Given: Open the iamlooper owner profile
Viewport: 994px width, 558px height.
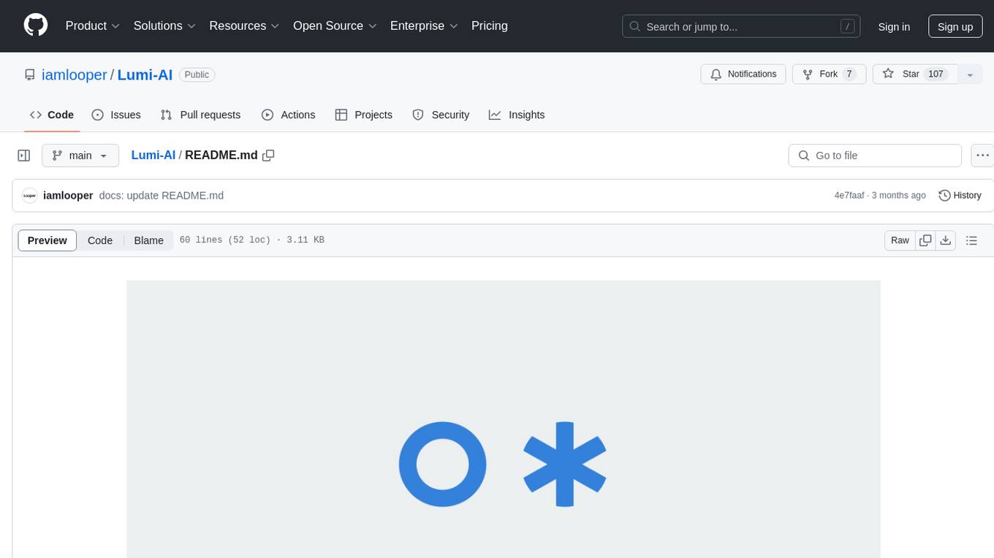Looking at the screenshot, I should [x=75, y=74].
